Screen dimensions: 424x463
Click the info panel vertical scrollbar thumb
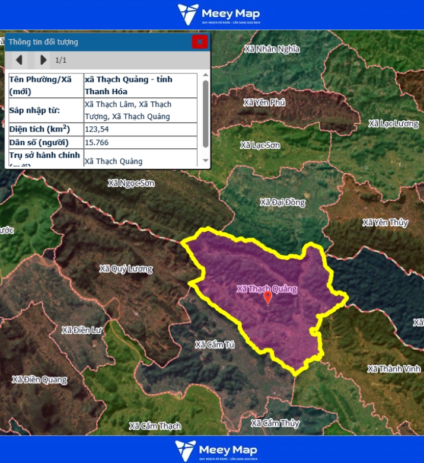[205, 113]
